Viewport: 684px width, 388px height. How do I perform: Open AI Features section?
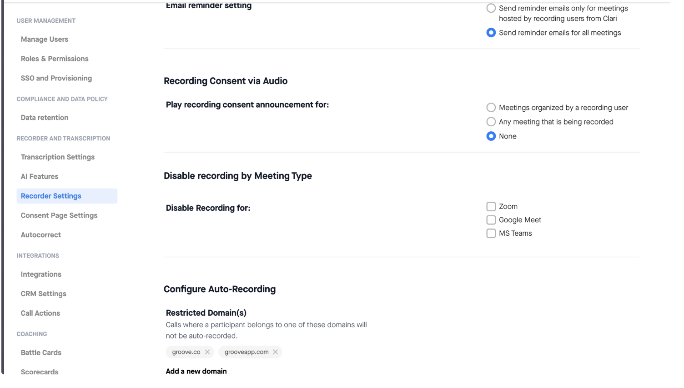(40, 177)
